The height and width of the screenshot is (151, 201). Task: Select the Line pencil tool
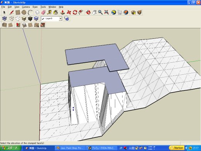click(12, 12)
